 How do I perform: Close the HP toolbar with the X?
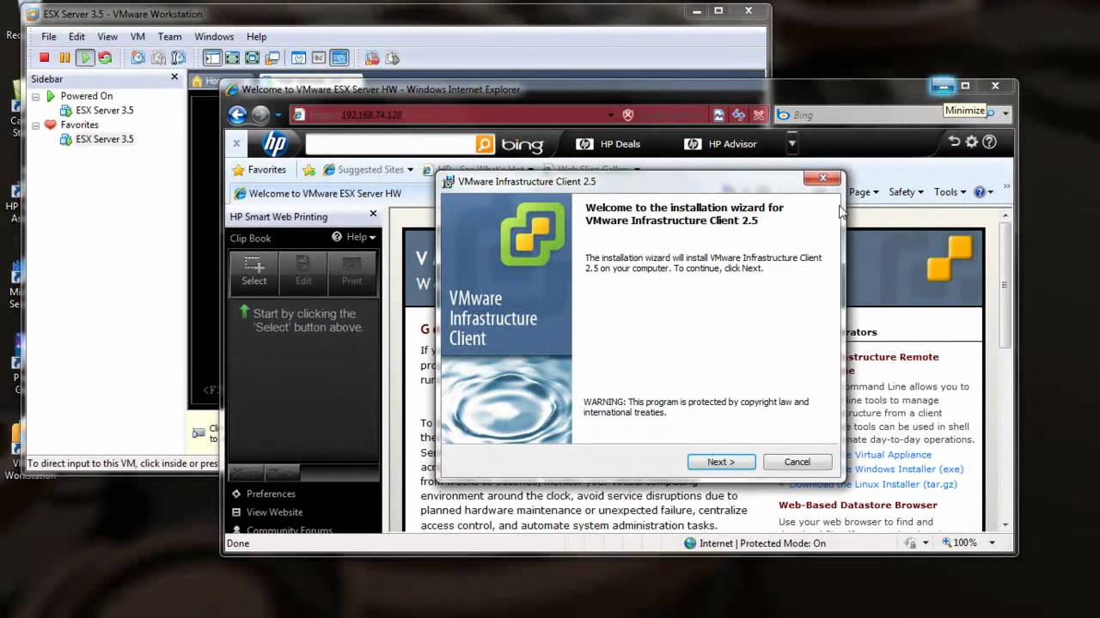[237, 143]
